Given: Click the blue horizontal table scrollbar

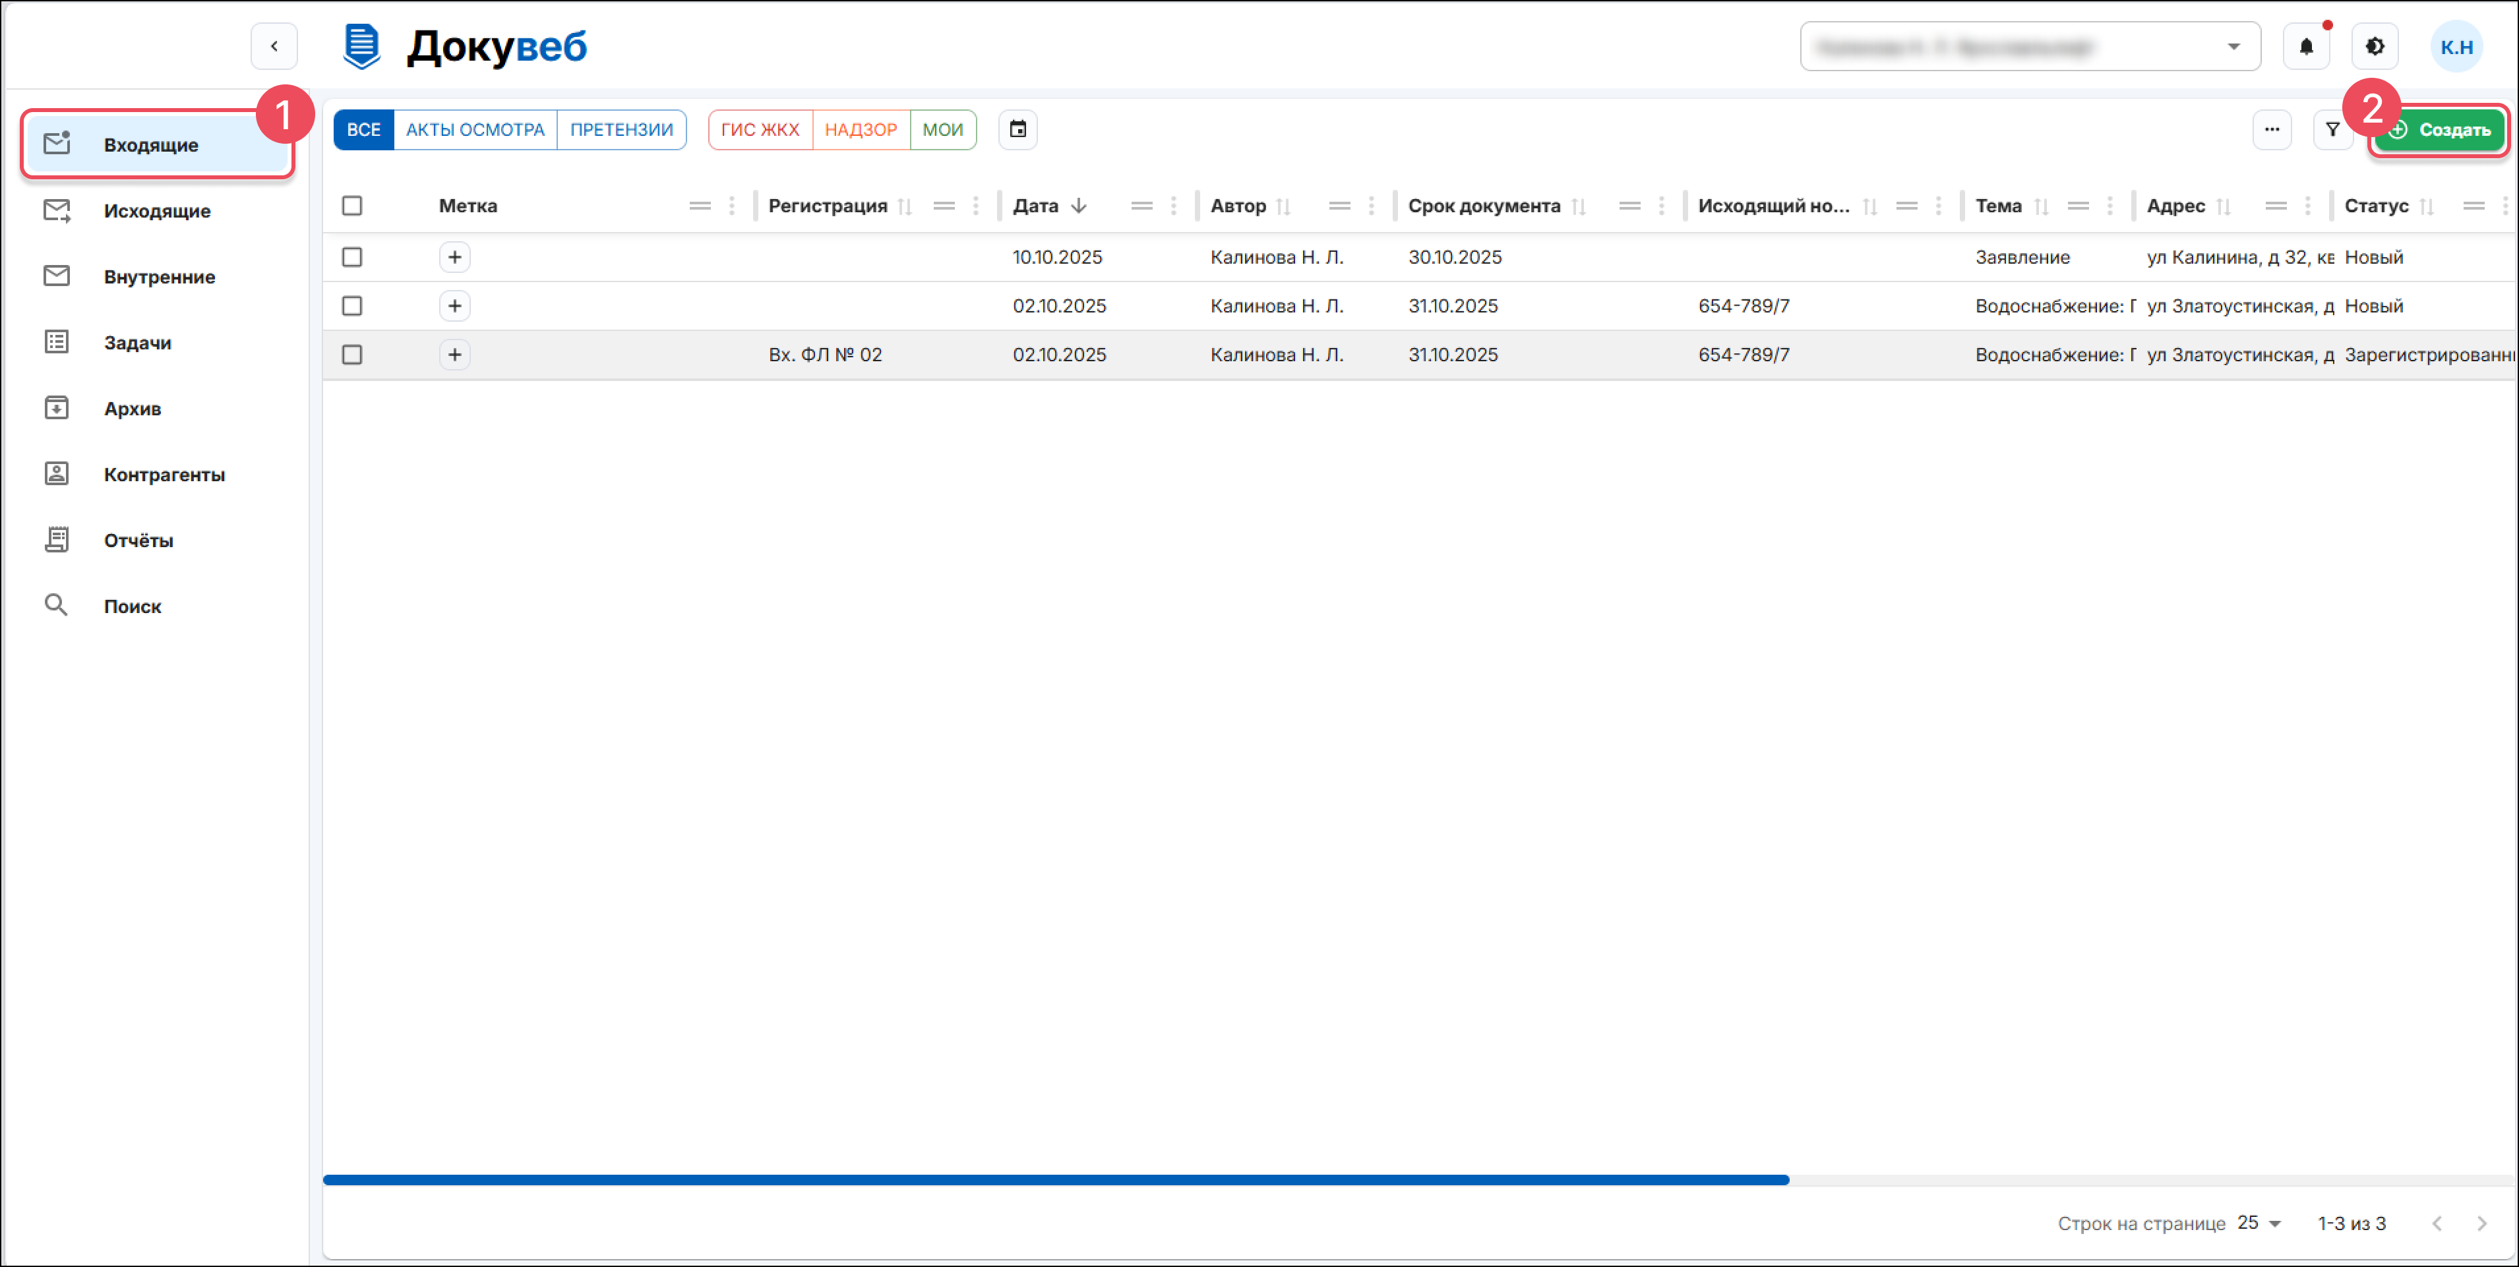Looking at the screenshot, I should click(1056, 1180).
